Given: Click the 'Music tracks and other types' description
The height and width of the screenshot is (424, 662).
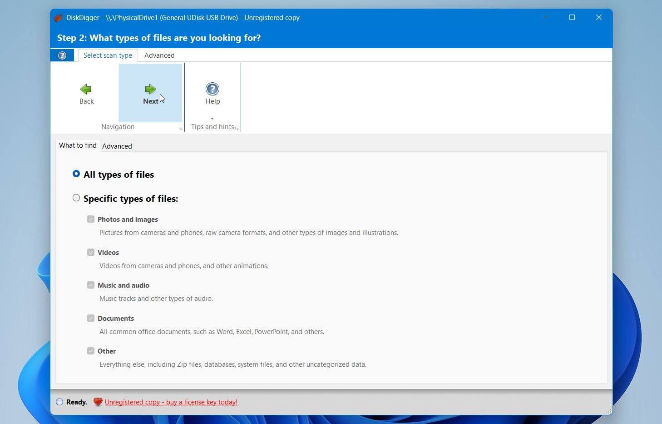Looking at the screenshot, I should (x=156, y=299).
